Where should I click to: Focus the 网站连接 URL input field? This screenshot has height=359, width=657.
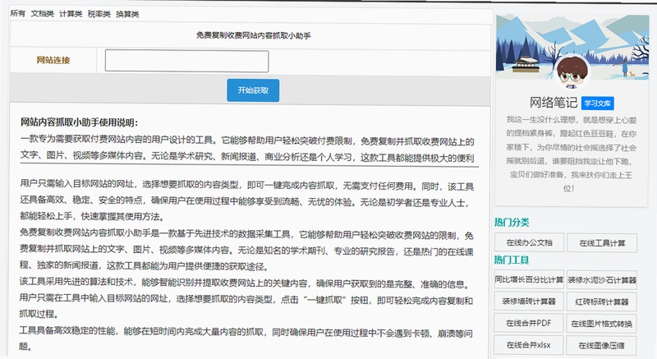tap(187, 61)
